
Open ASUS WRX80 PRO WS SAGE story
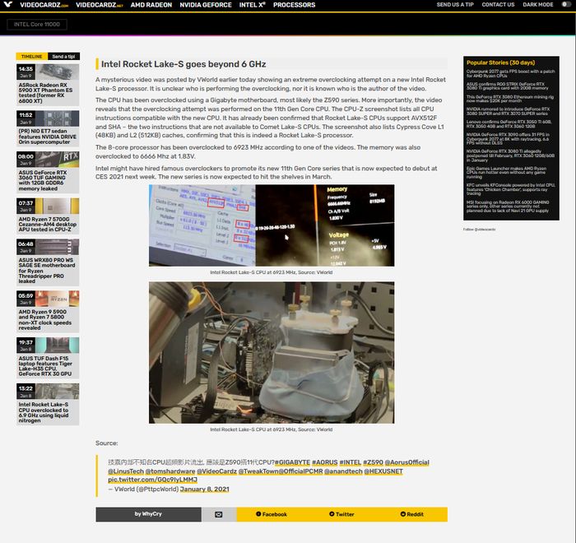pos(47,271)
